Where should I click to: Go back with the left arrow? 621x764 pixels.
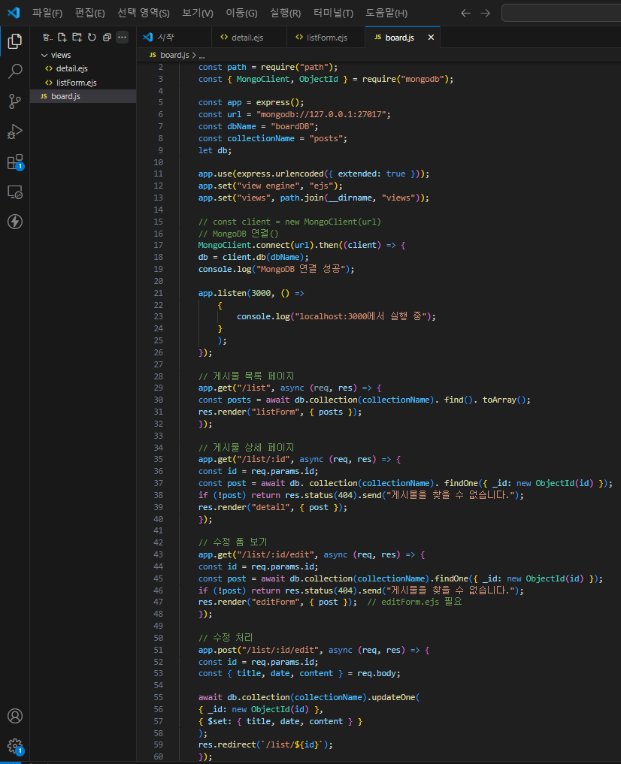coord(465,14)
